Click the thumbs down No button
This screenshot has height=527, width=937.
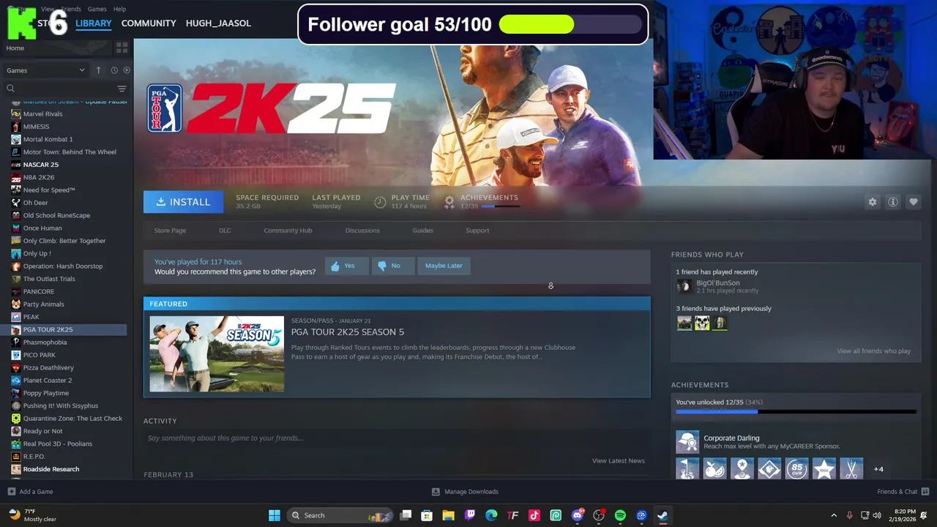point(392,266)
